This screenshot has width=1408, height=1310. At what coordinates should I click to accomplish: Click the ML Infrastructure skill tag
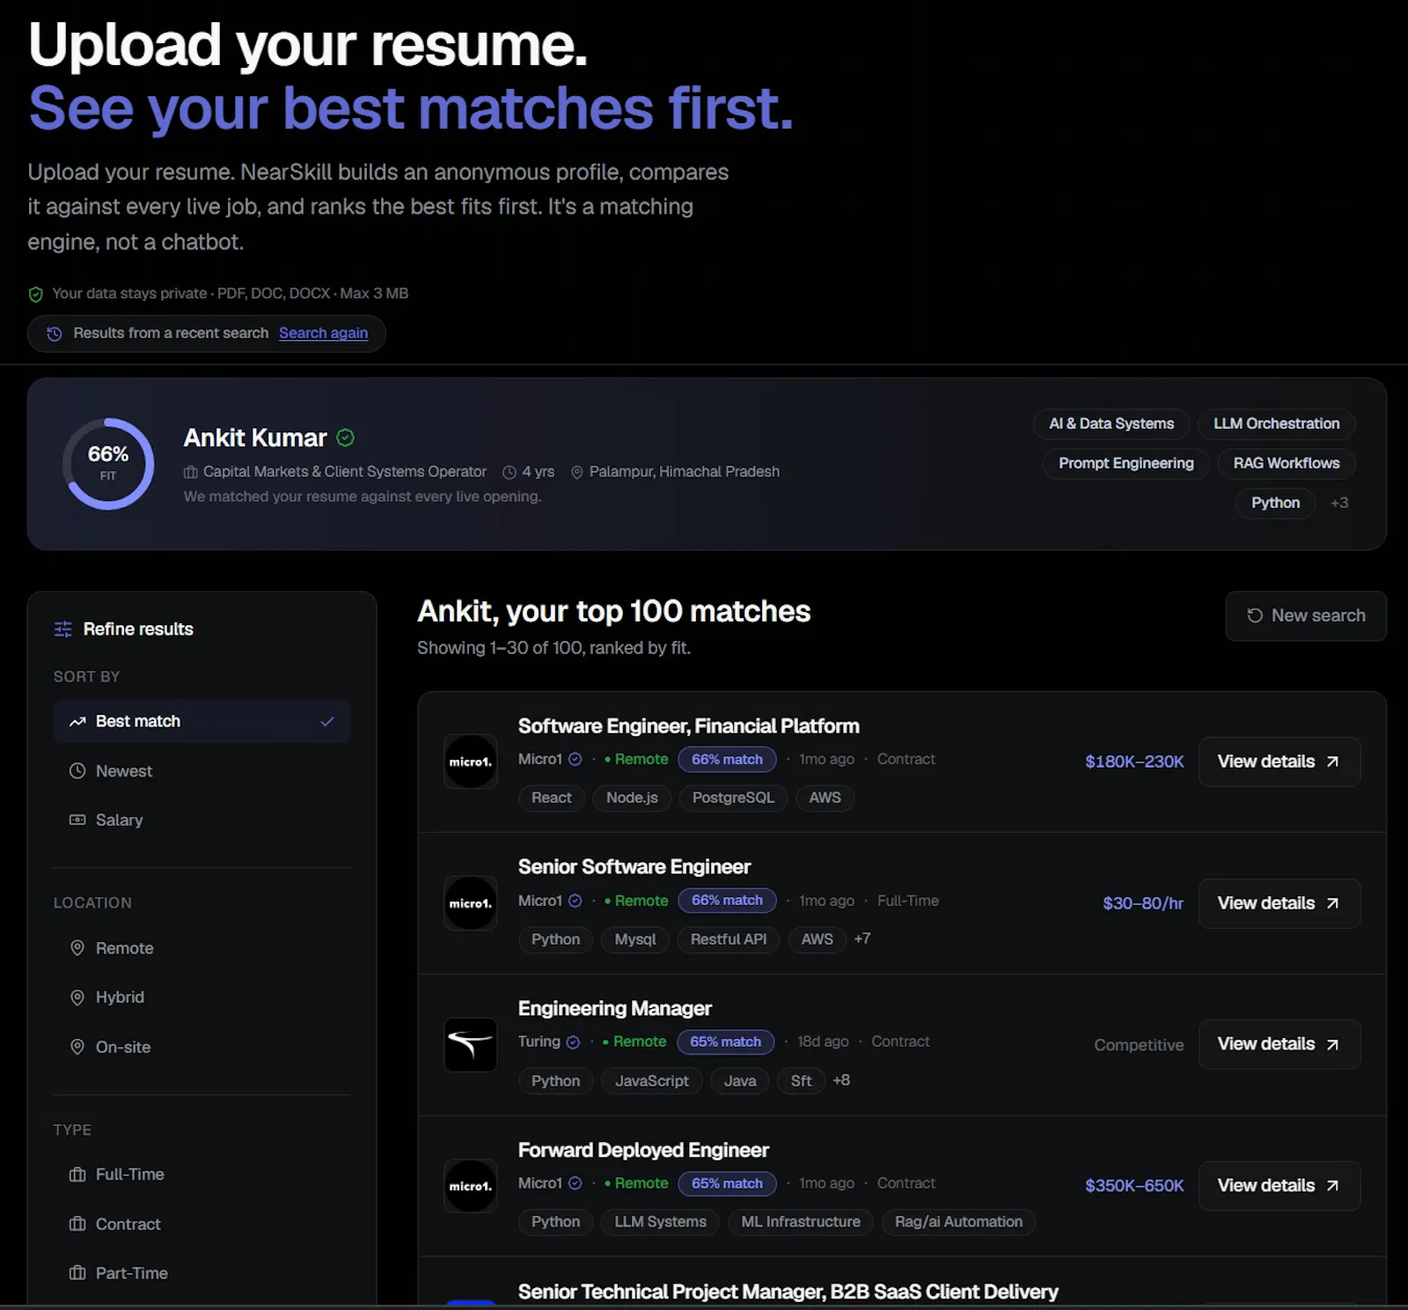coord(801,1222)
